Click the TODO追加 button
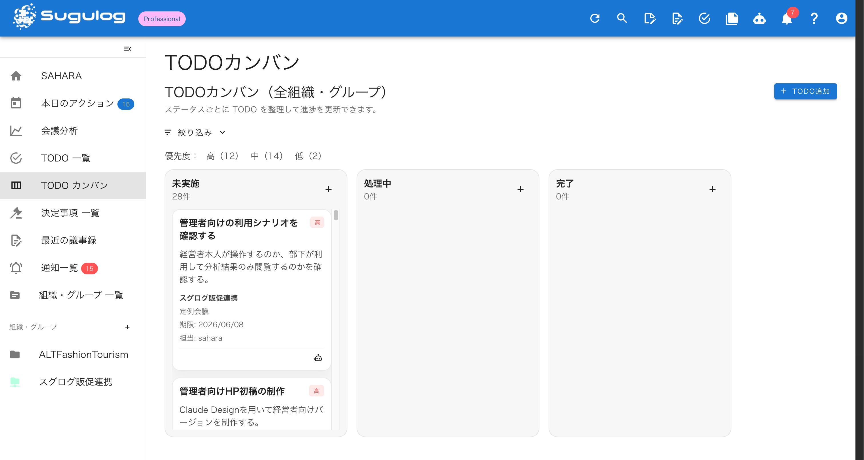 pos(805,91)
